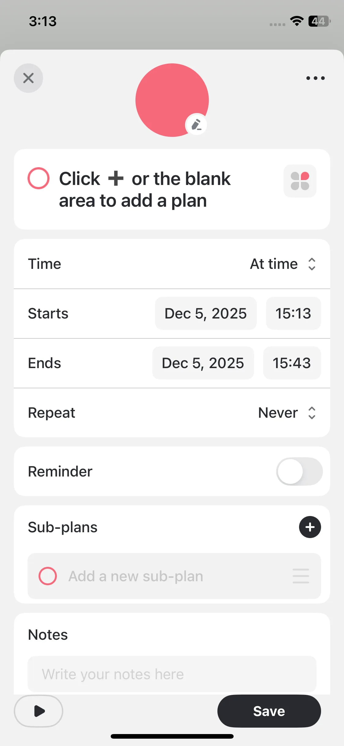
Task: Check the plan title completion circle
Action: coord(39,178)
